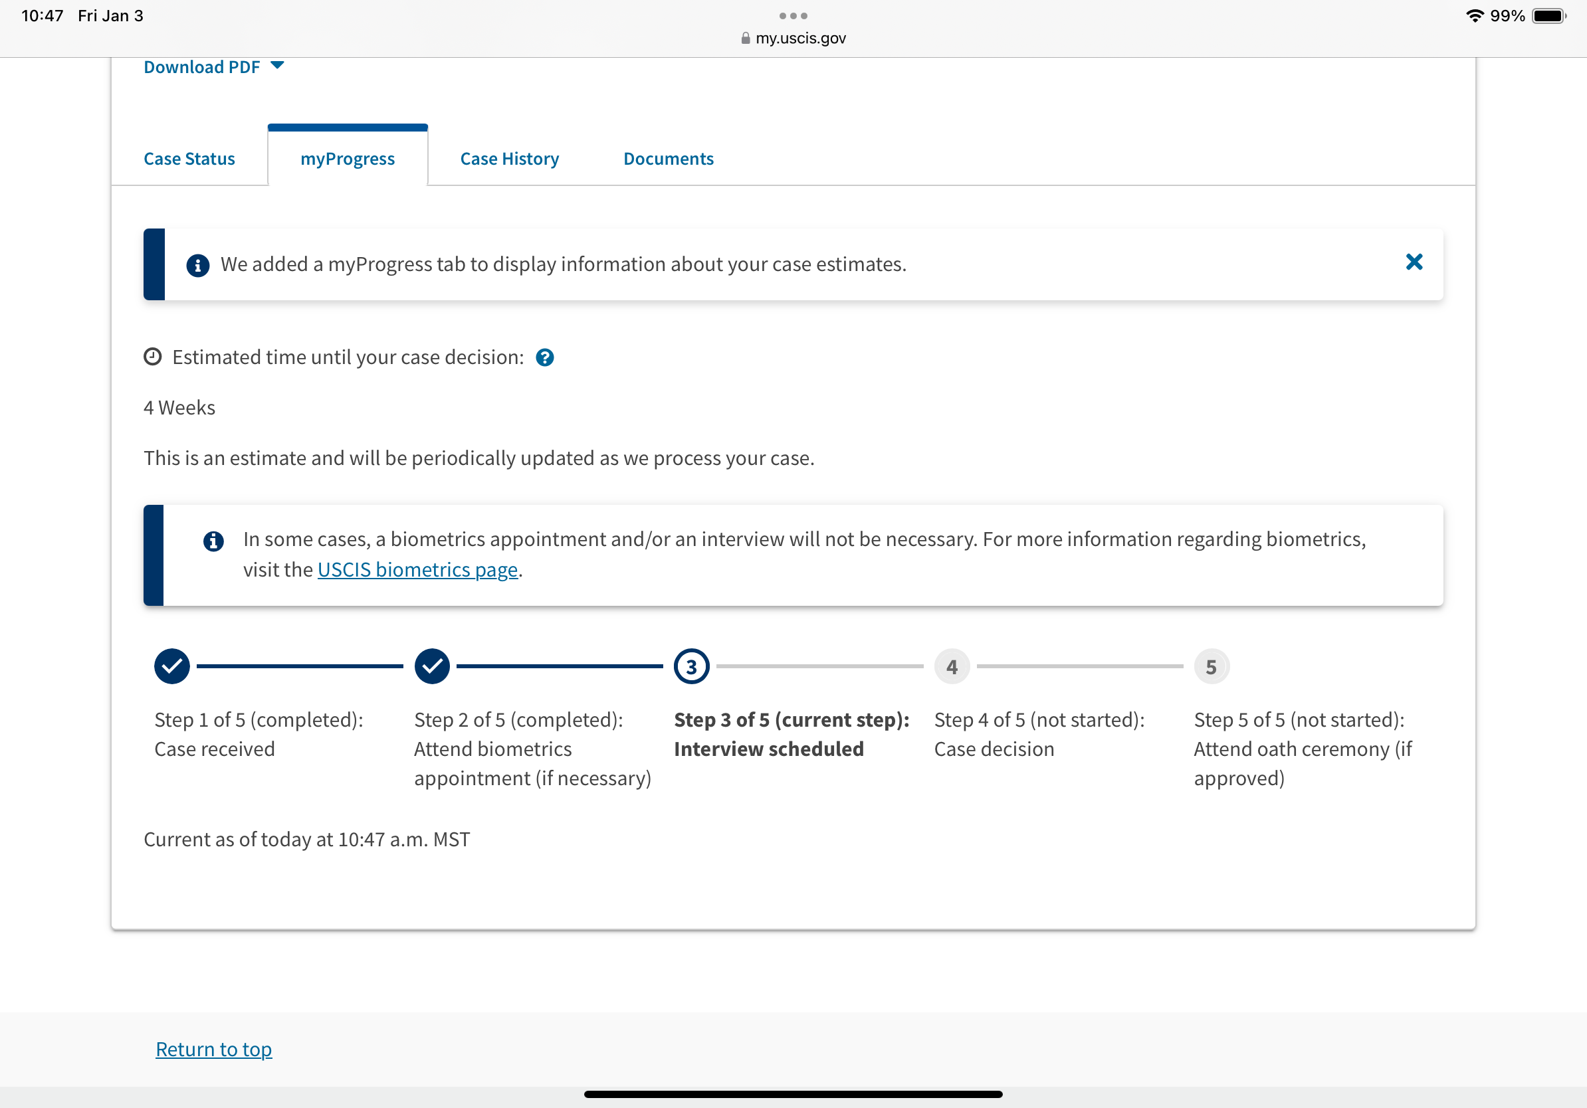This screenshot has width=1587, height=1108.
Task: Click the step 4 circle marker
Action: coord(952,667)
